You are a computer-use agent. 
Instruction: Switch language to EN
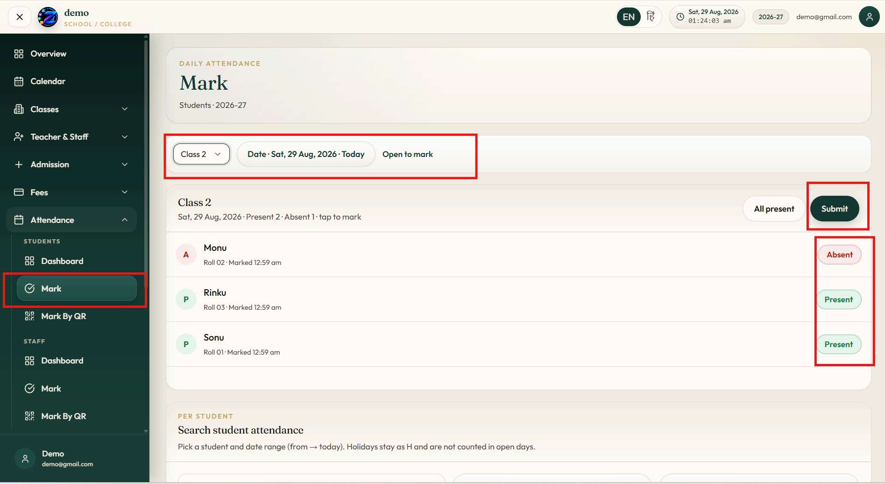point(629,17)
